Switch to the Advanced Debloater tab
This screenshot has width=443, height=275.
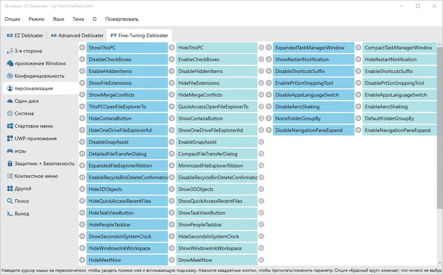[x=76, y=35]
